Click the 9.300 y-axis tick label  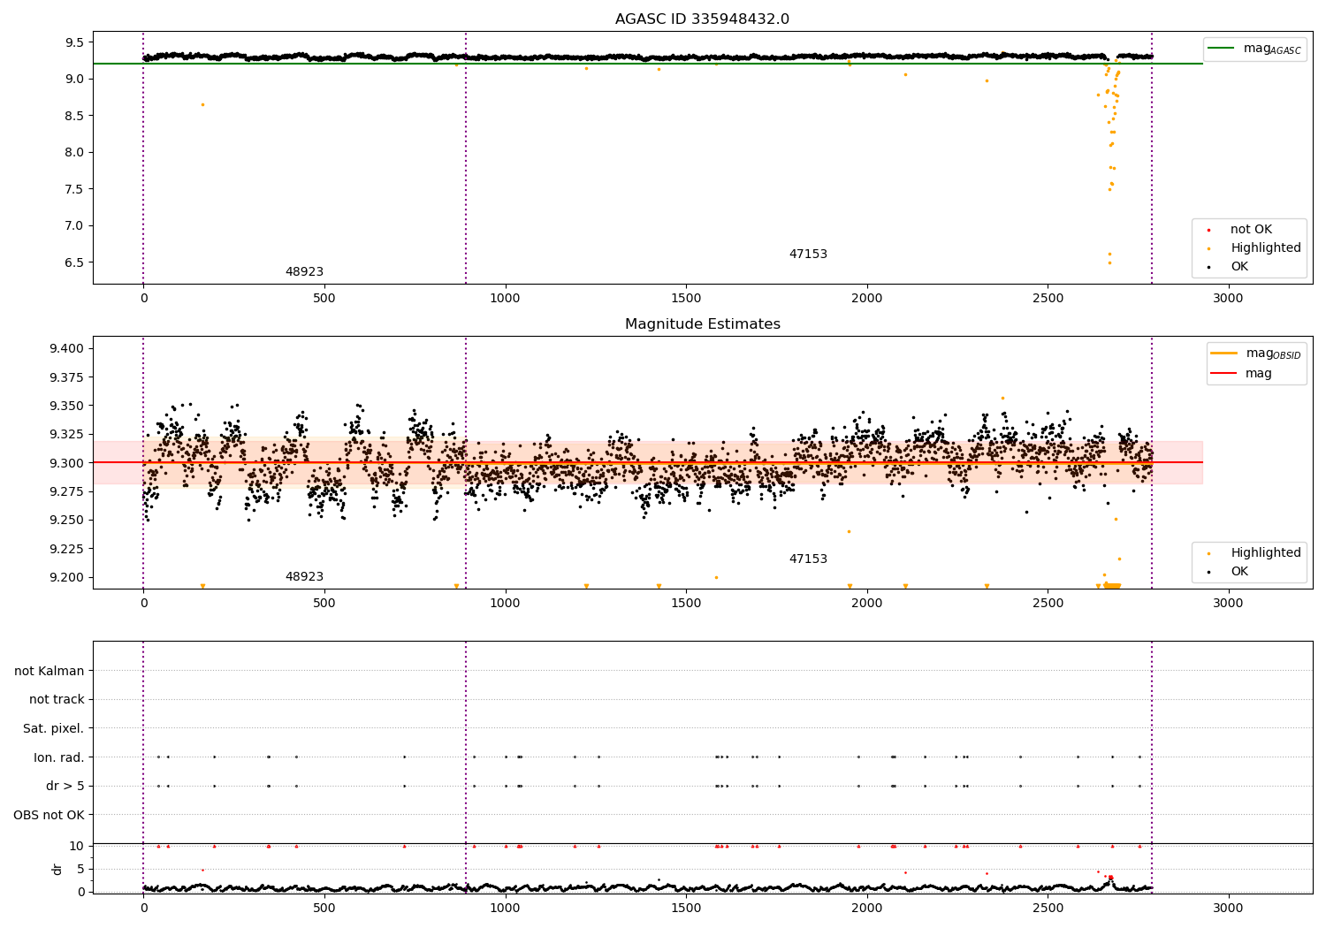pyautogui.click(x=66, y=463)
